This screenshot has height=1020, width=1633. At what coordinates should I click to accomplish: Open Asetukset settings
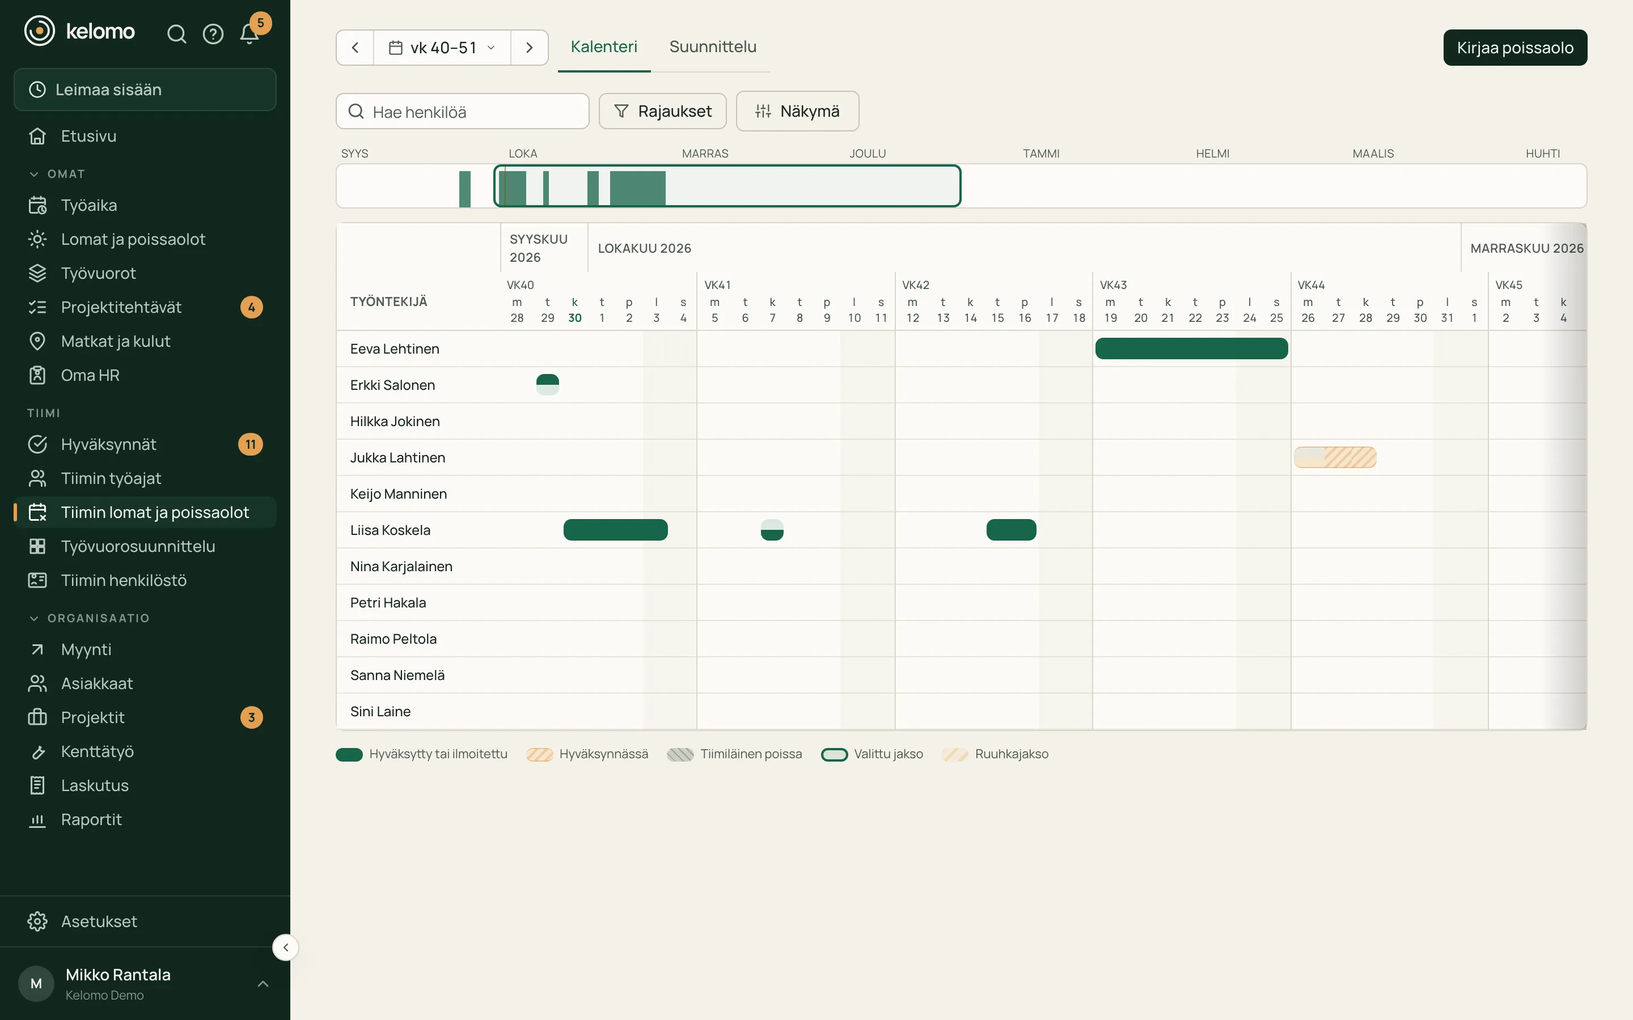tap(145, 921)
